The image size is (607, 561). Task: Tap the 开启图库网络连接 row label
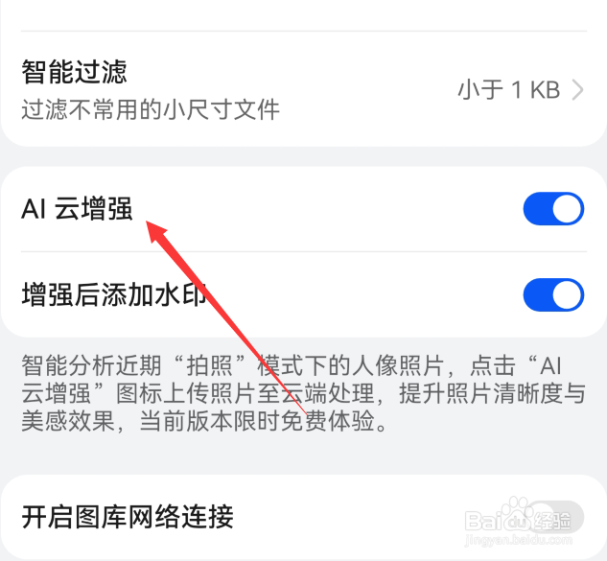click(x=128, y=517)
